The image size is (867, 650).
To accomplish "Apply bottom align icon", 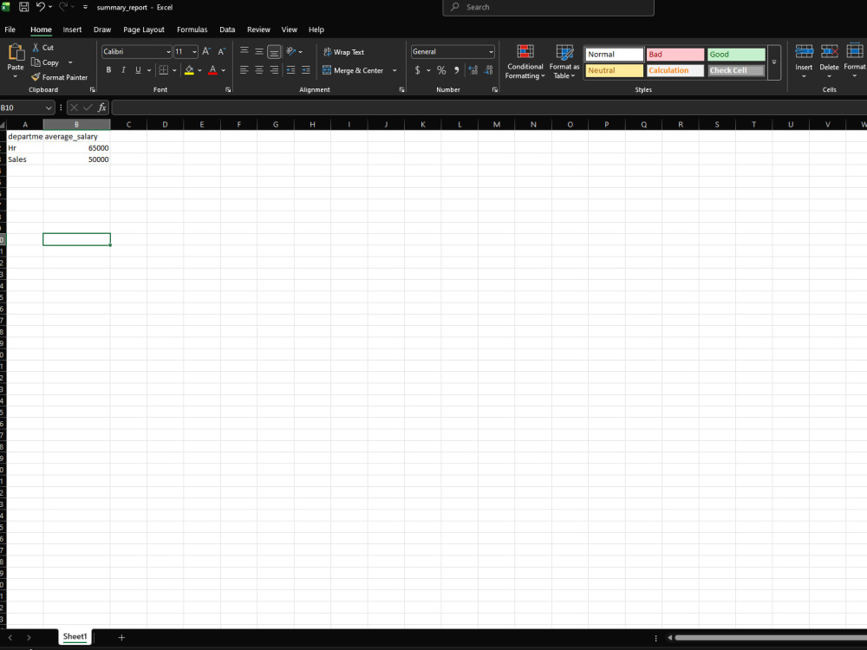I will click(x=274, y=51).
